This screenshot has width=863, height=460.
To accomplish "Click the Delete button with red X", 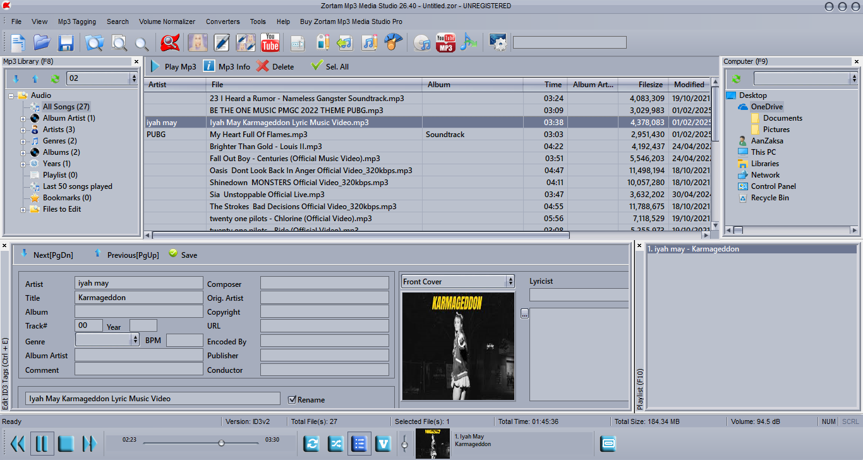I will click(x=275, y=66).
